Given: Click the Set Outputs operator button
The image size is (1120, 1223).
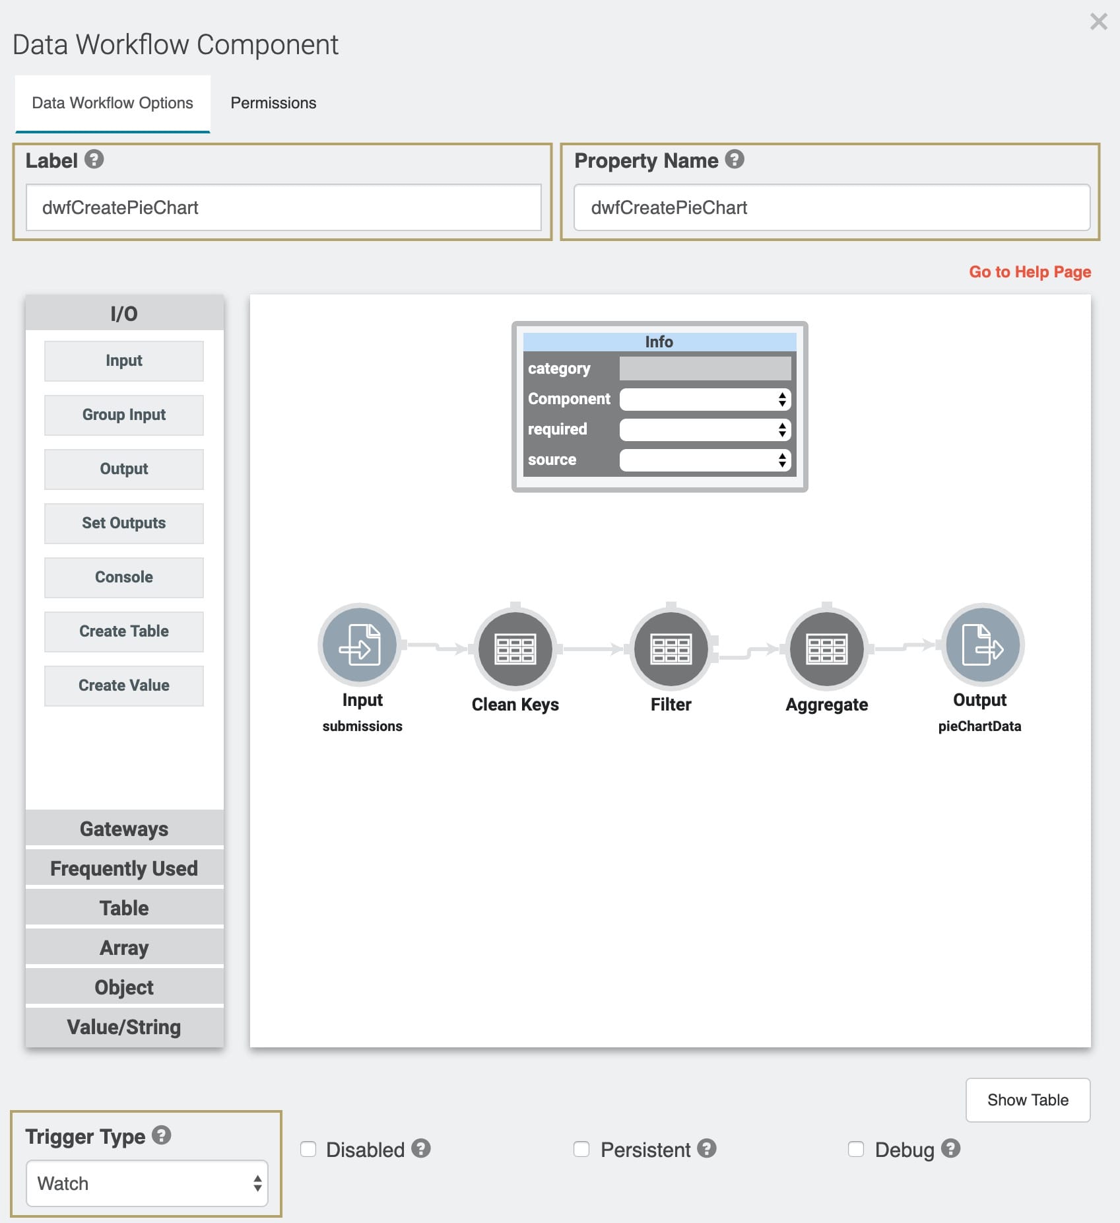Looking at the screenshot, I should click(x=124, y=523).
